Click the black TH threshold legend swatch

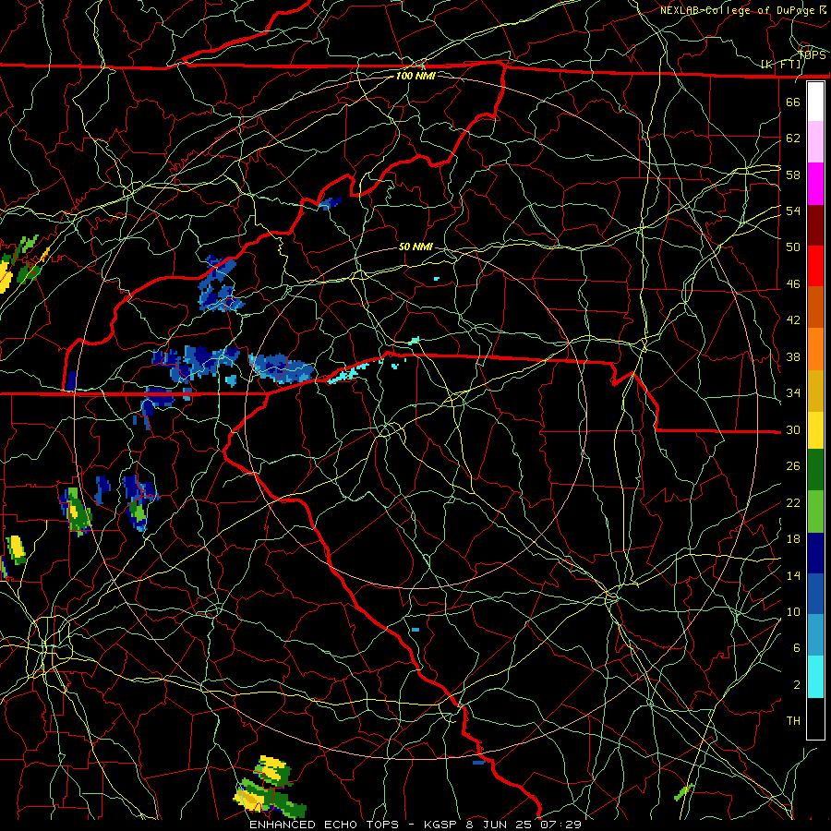pos(815,718)
